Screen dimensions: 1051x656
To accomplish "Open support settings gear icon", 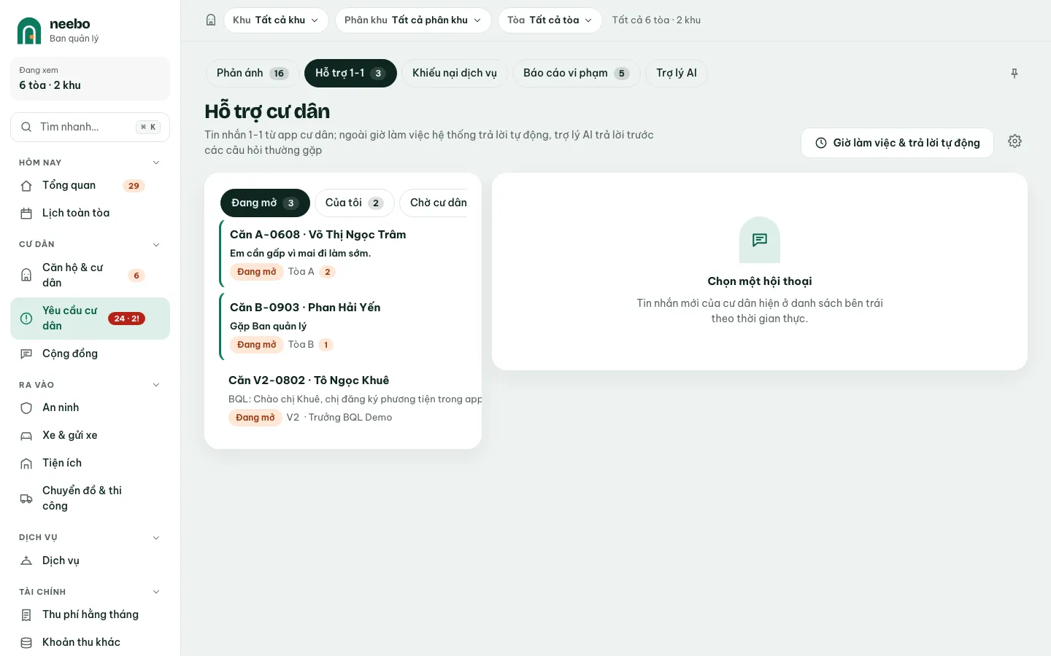I will click(x=1015, y=141).
